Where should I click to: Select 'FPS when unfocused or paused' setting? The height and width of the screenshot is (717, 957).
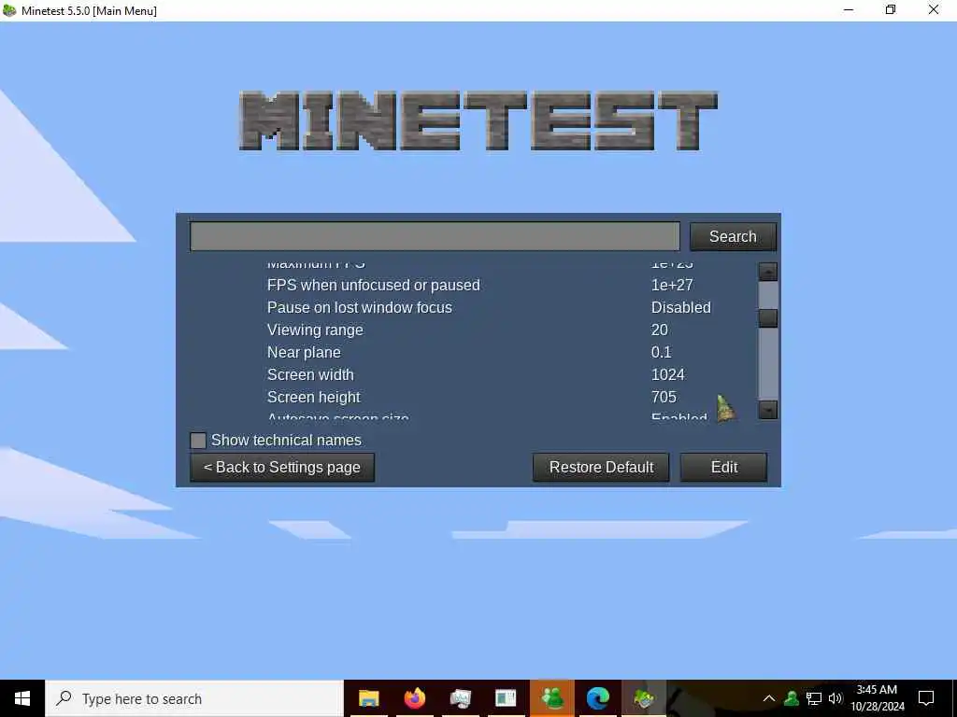(473, 286)
